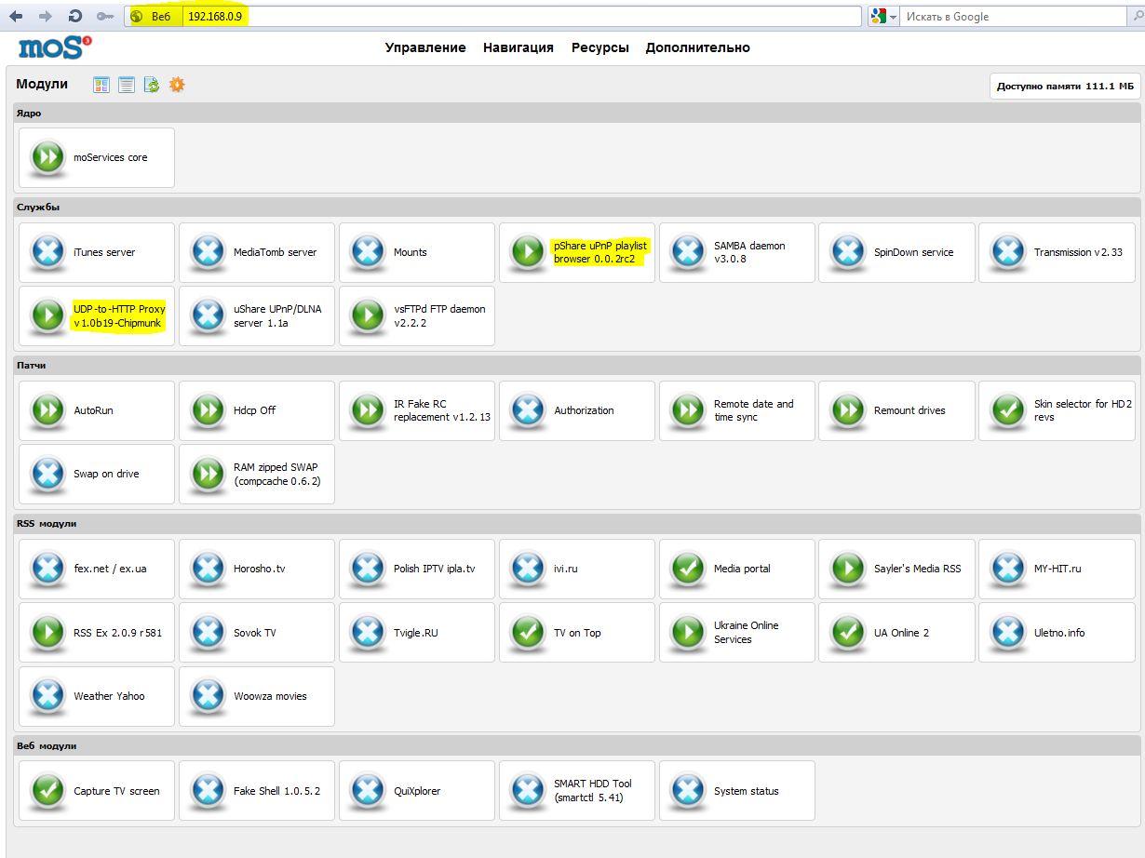Click the available memory 111.1 МБ indicator
The height and width of the screenshot is (858, 1145).
(1066, 86)
